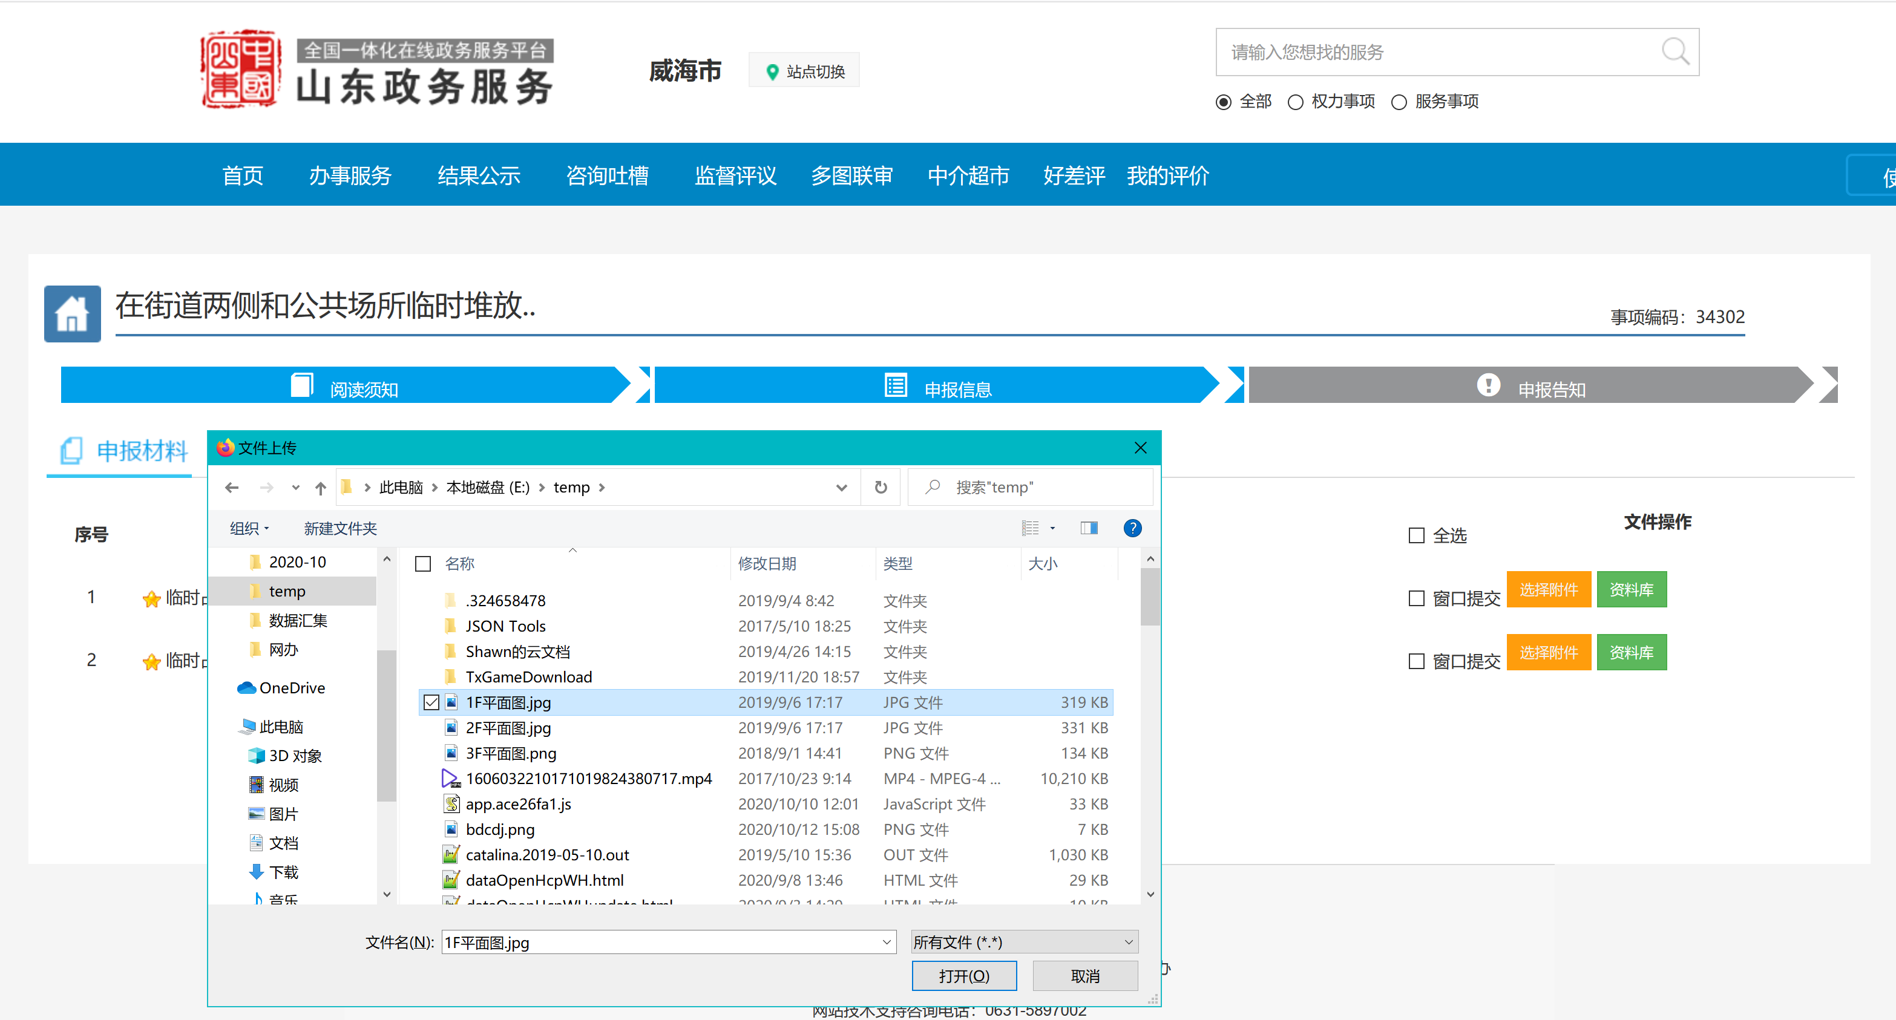Check the 全选 checkbox
This screenshot has height=1020, width=1896.
pos(1416,535)
